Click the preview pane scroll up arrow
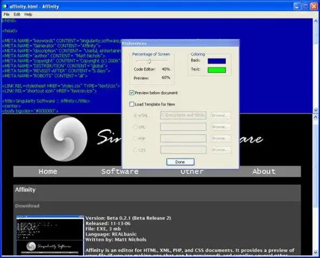320x258 pixels. pos(316,117)
